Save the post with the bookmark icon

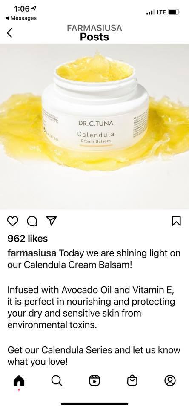(177, 221)
